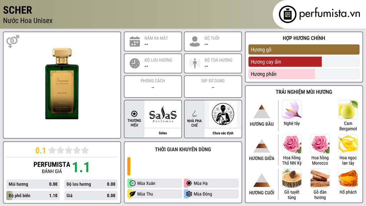Click the SCHER product title
Screen dimensions: 366x206
(18, 10)
